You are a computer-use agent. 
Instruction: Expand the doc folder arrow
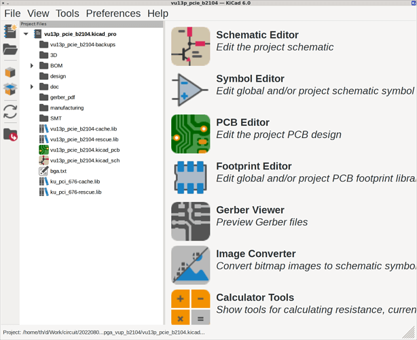pyautogui.click(x=32, y=86)
